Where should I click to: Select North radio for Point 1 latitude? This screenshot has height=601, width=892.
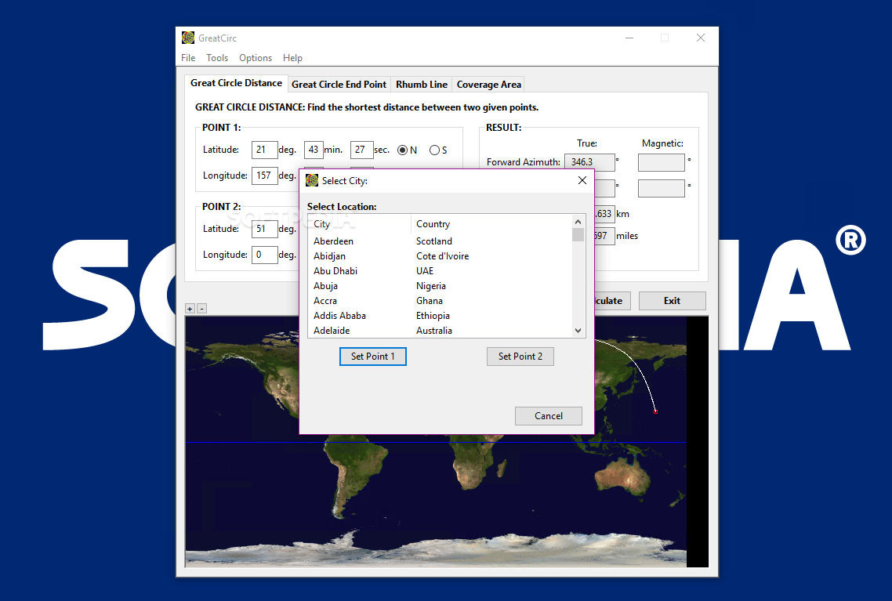point(402,150)
